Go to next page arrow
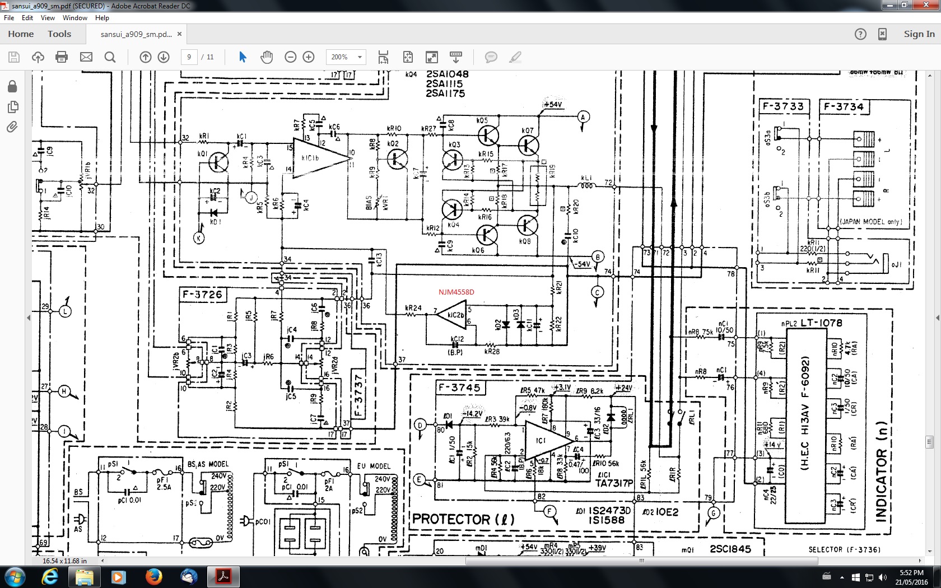This screenshot has height=588, width=941. 164,57
